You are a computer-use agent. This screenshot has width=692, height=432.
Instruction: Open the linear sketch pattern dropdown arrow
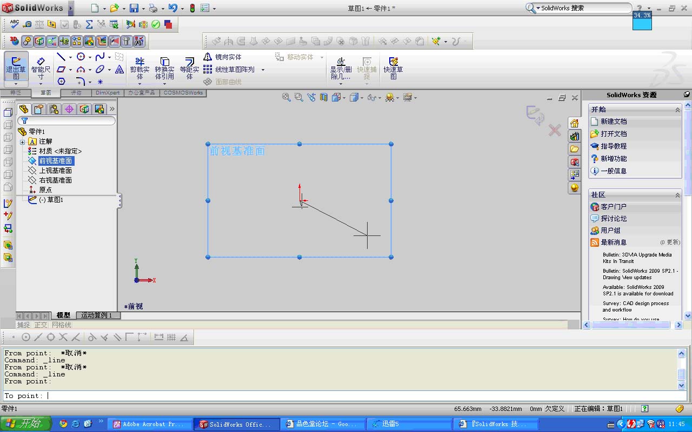pyautogui.click(x=263, y=70)
